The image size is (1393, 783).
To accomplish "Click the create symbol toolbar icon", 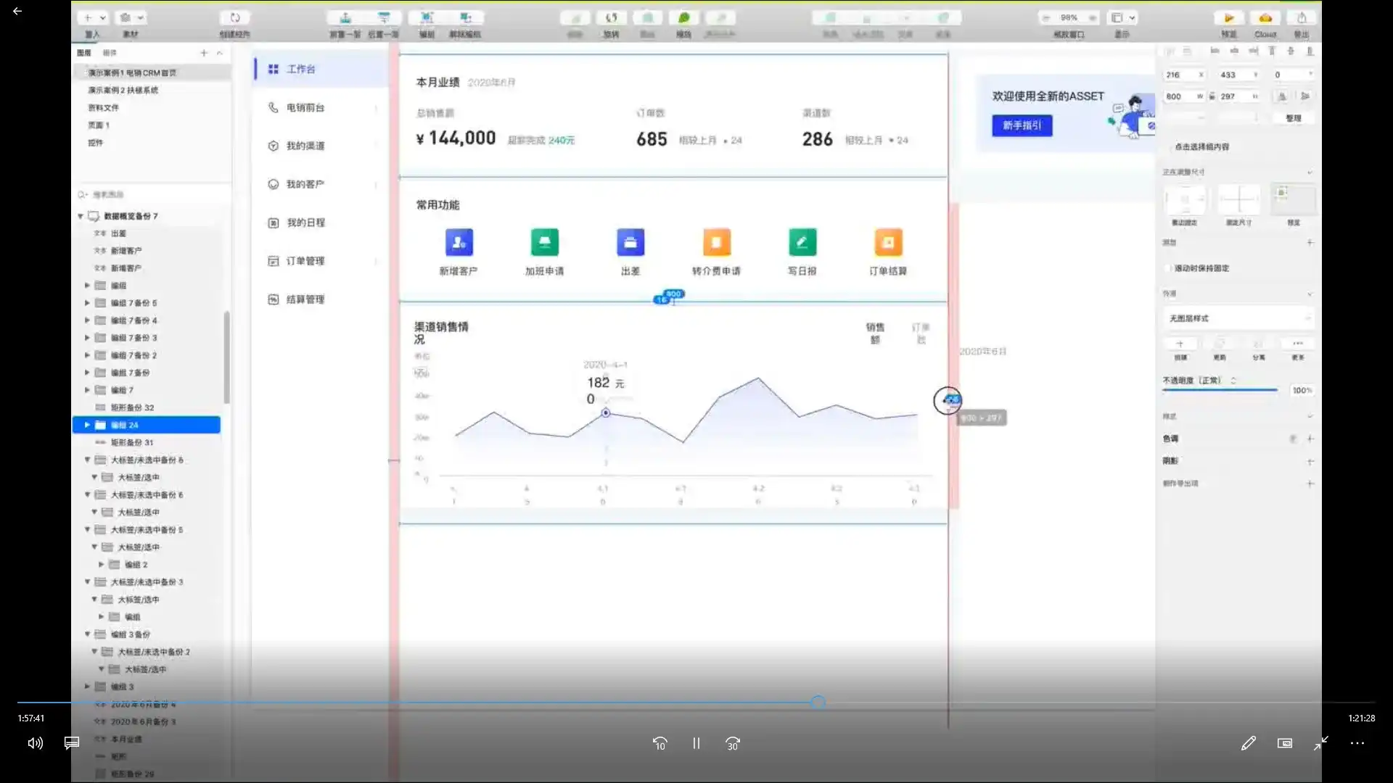I will [234, 18].
